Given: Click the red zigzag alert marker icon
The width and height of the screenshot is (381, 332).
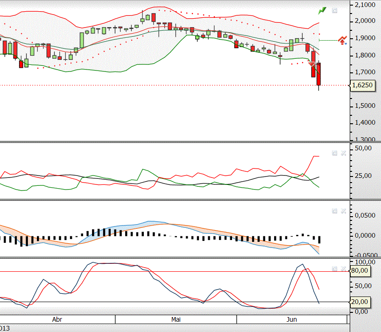Looking at the screenshot, I should [342, 40].
